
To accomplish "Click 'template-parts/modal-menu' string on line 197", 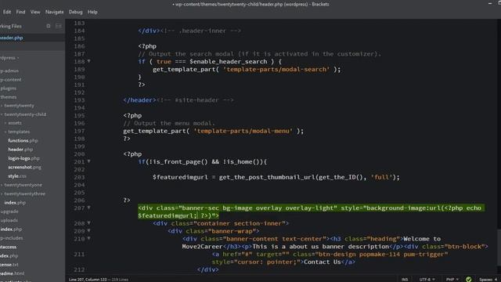I will tap(243, 131).
